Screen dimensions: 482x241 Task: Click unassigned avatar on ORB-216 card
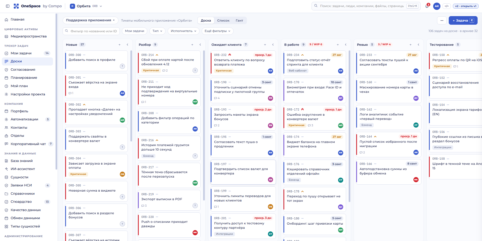(x=195, y=156)
